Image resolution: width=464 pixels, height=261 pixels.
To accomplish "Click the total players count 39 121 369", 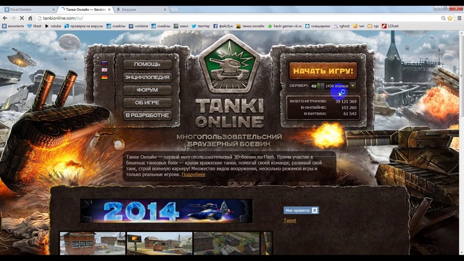I will pos(346,101).
